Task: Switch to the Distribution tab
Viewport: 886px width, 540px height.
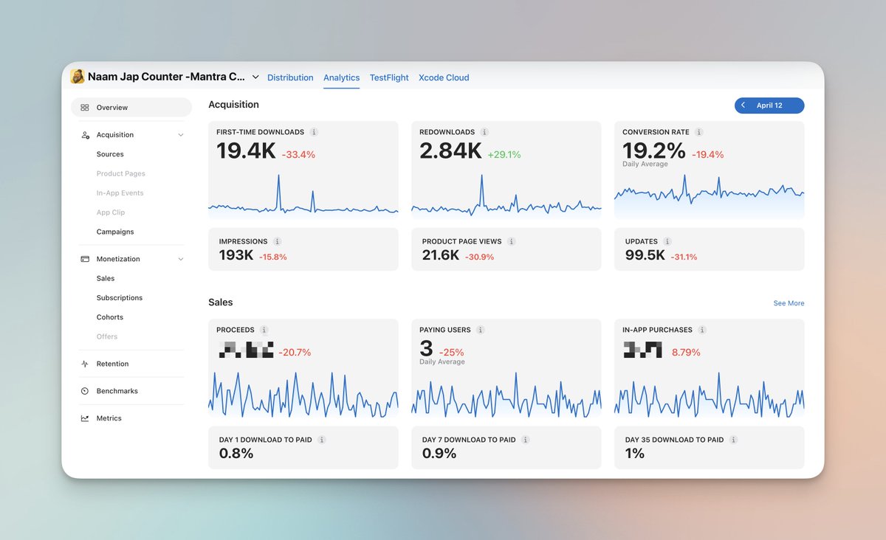Action: 290,77
